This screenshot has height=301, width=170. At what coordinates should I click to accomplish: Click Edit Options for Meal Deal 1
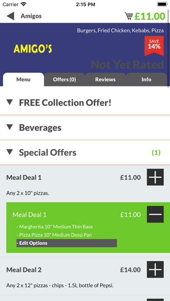click(67, 243)
